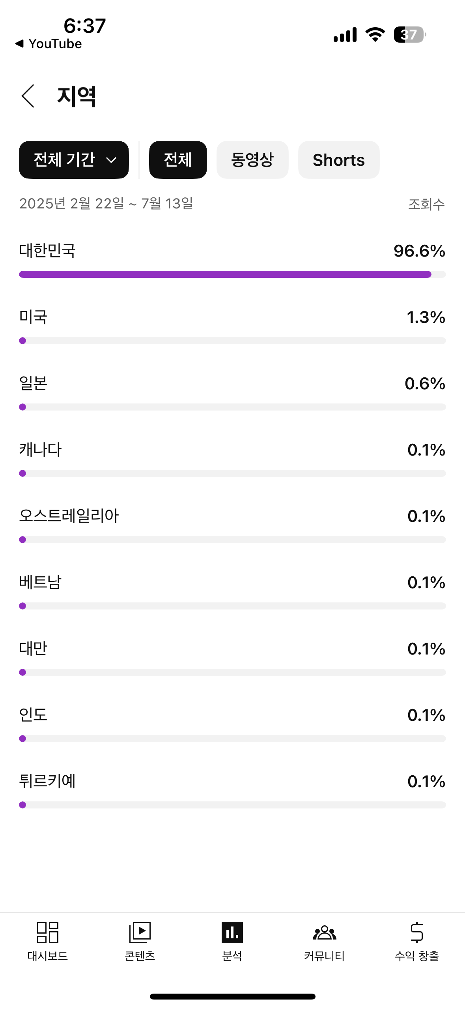This screenshot has height=1009, width=465.
Task: Tap the 대한민국 row label
Action: (47, 251)
